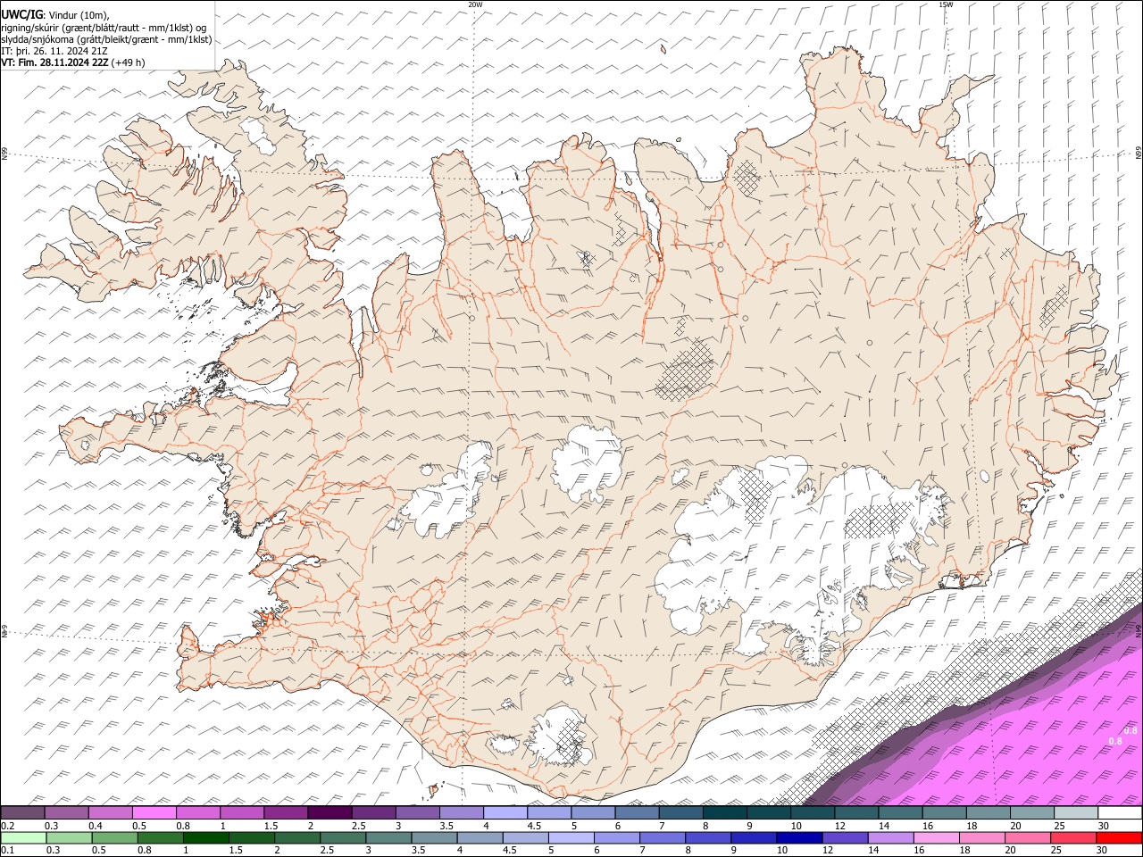Click the 'slydda/snjókoma (grátt/bleikt/grænt - mm/1klst)' line
This screenshot has width=1143, height=857.
pyautogui.click(x=106, y=39)
